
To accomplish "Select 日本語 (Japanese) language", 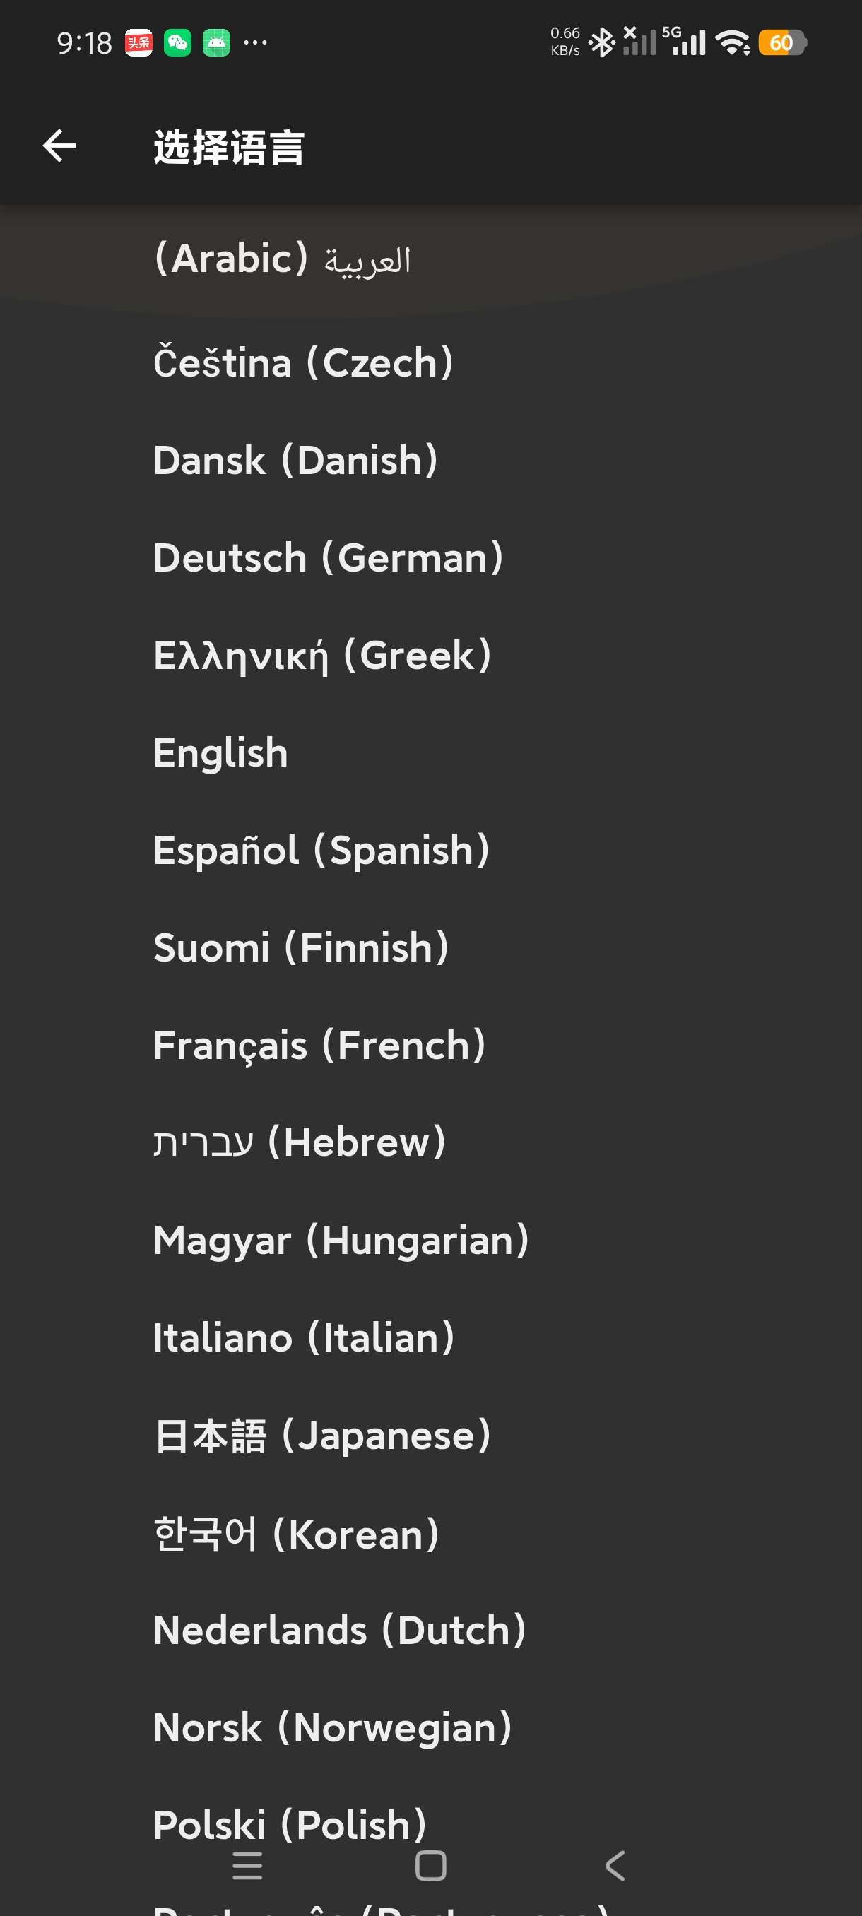I will (x=430, y=1436).
